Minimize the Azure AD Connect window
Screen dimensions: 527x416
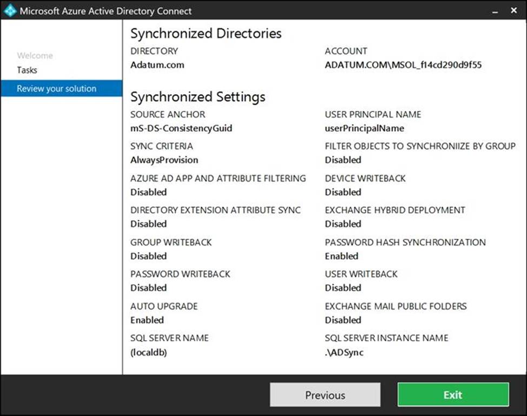tap(493, 11)
